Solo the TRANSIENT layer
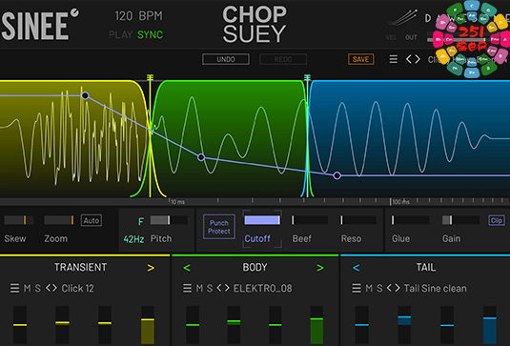 tap(38, 288)
